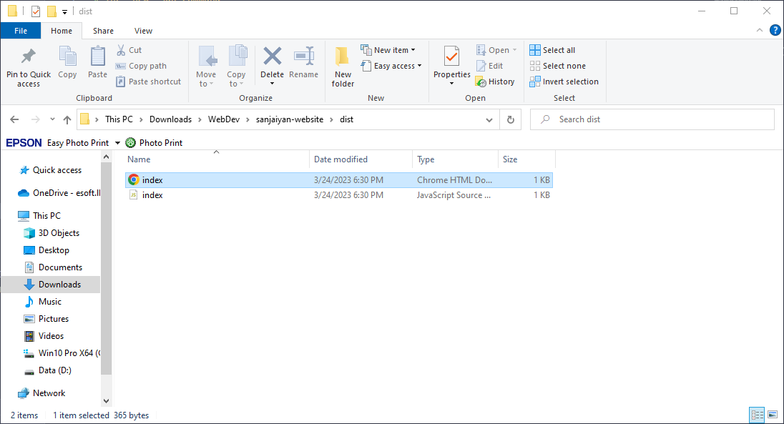Screen dimensions: 784x424
Task: Switch to details view layout
Action: (x=757, y=415)
